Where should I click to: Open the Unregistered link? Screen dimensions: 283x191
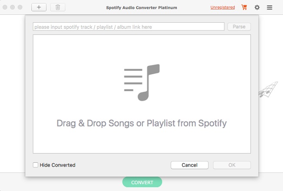[222, 7]
